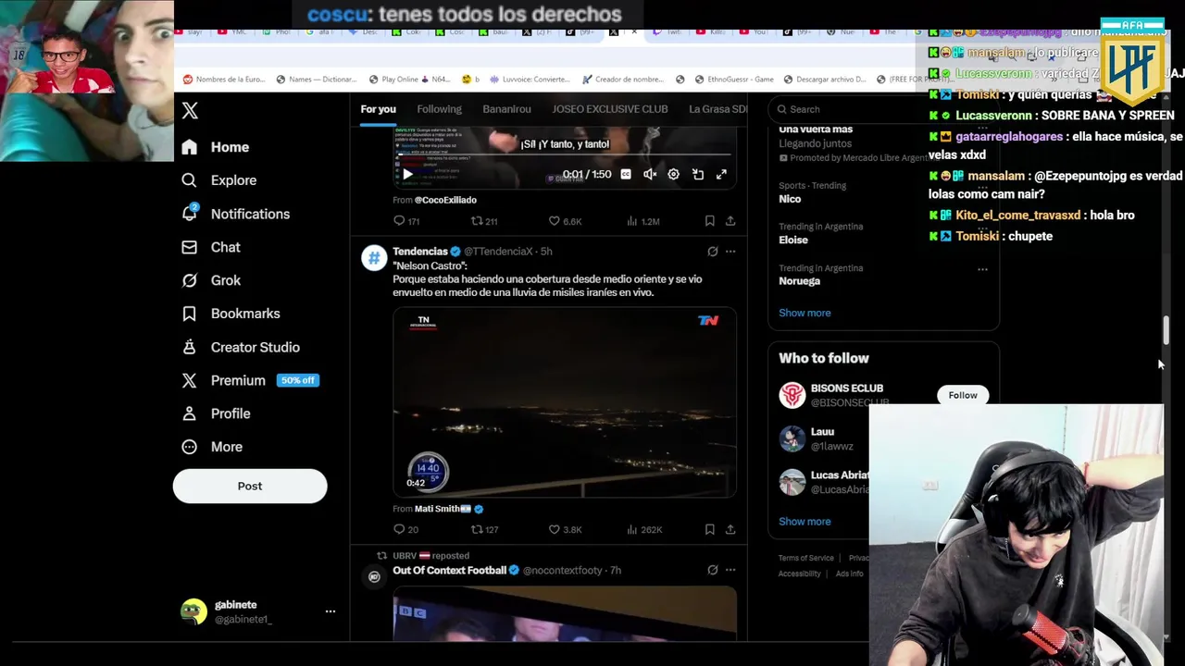
Task: Click the gabinete account avatar
Action: point(193,611)
